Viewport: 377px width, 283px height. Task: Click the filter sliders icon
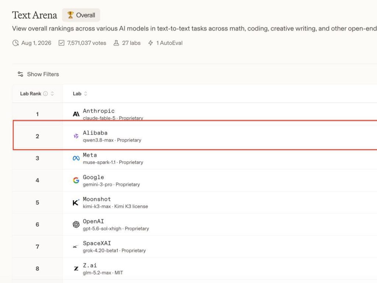[x=21, y=74]
